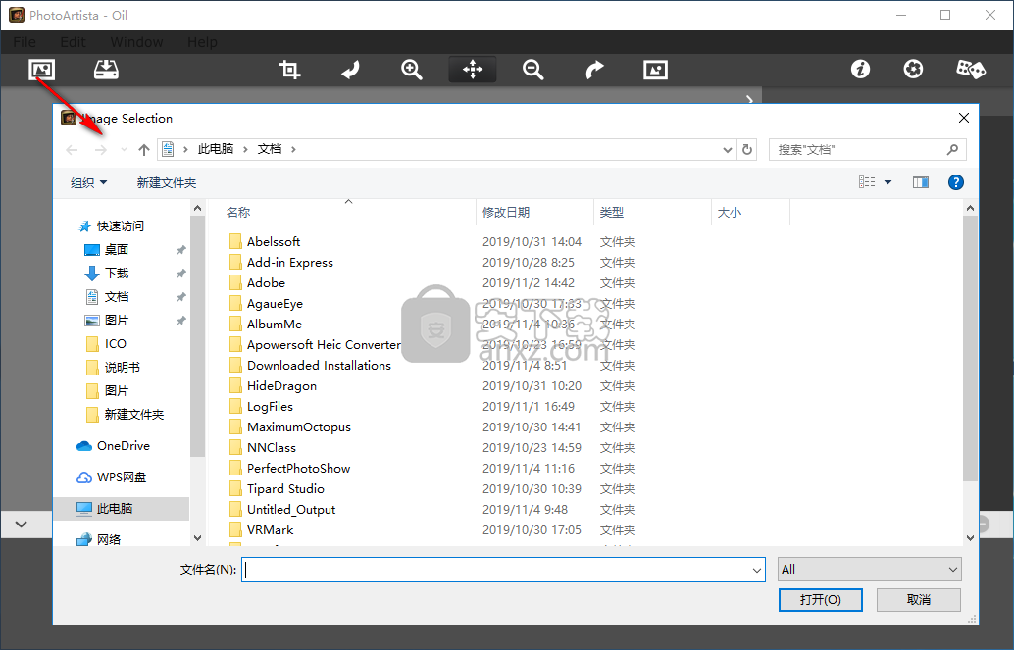Open the Window menu
Image resolution: width=1014 pixels, height=650 pixels.
tap(136, 42)
